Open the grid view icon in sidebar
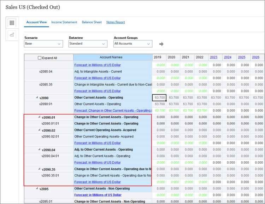This screenshot has width=265, height=204. [12, 23]
